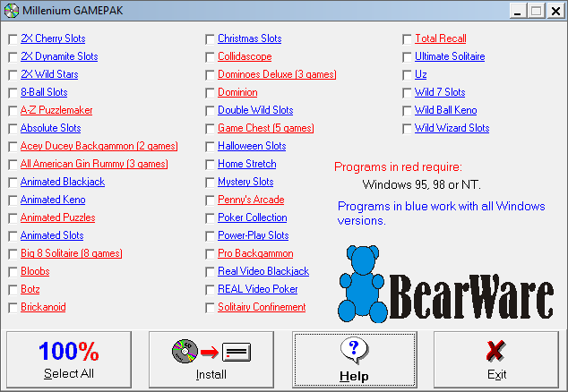Click the Wild 7 Slots link

tap(440, 92)
